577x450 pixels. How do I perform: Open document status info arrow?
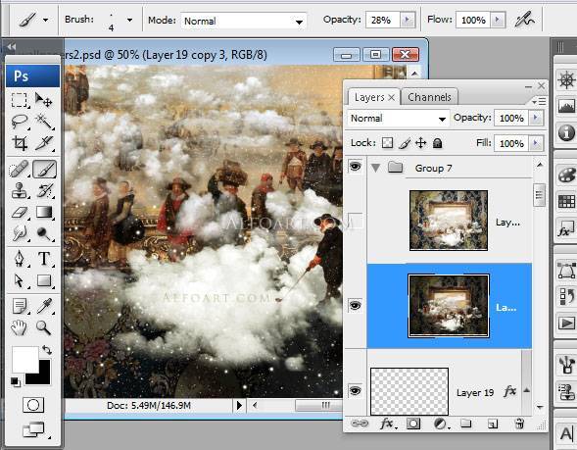pos(239,406)
